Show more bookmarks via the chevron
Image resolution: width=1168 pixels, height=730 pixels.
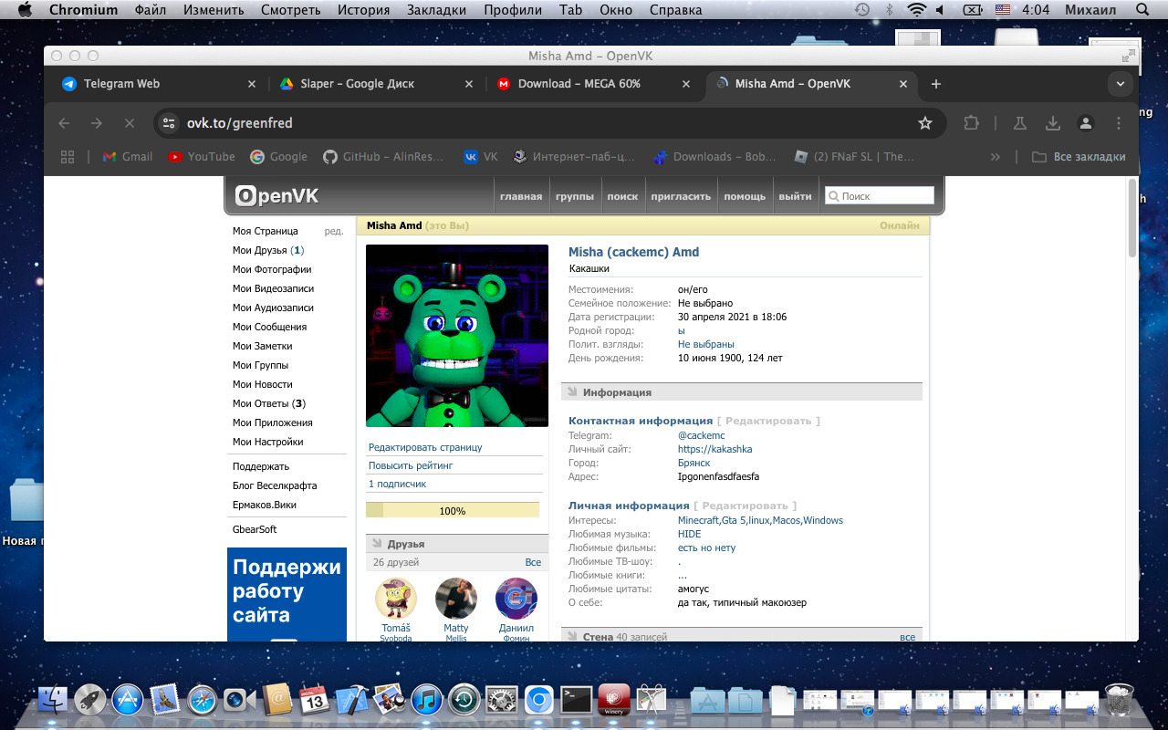[x=996, y=157]
